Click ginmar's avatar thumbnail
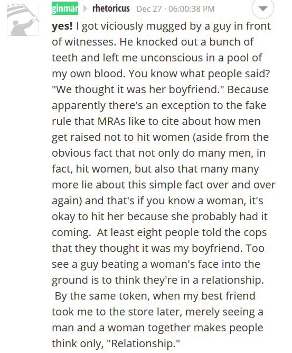This screenshot has height=353, width=292. click(x=23, y=20)
